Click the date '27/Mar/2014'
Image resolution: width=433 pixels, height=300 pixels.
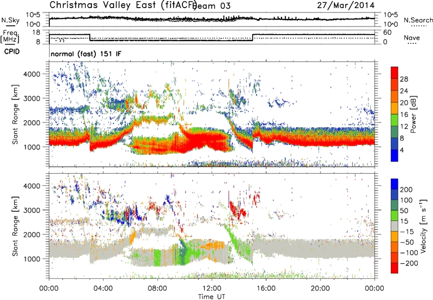(x=346, y=5)
